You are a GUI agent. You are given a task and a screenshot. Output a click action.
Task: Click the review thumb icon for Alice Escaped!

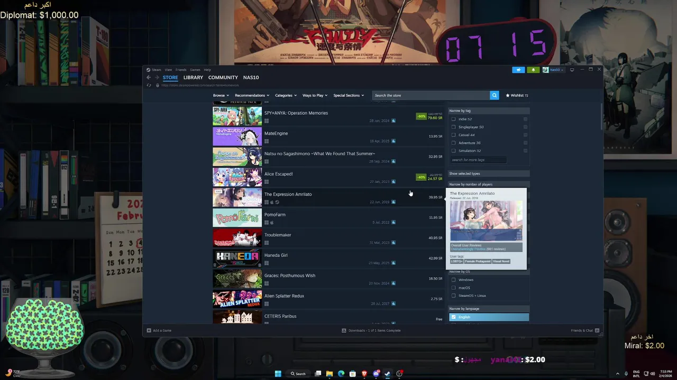coord(394,182)
